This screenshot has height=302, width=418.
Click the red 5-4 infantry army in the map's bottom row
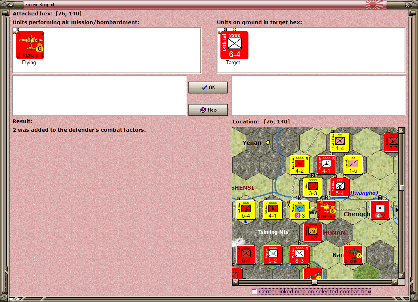[x=246, y=255]
